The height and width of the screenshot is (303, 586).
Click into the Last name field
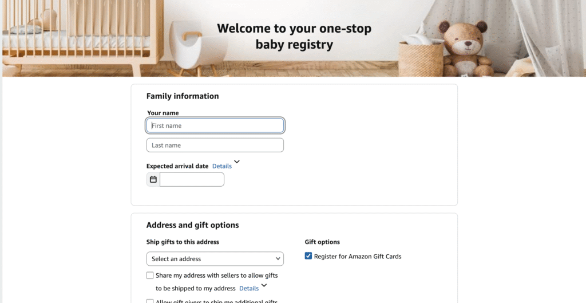(215, 145)
